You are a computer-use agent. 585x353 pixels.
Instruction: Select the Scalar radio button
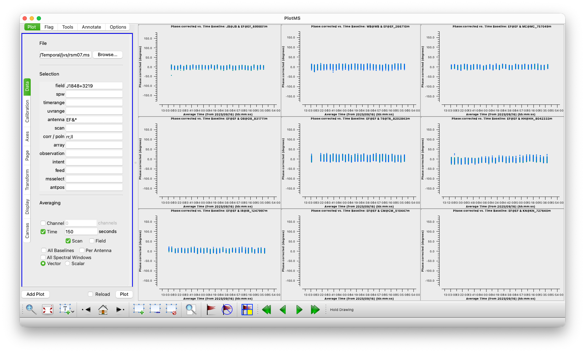click(67, 263)
